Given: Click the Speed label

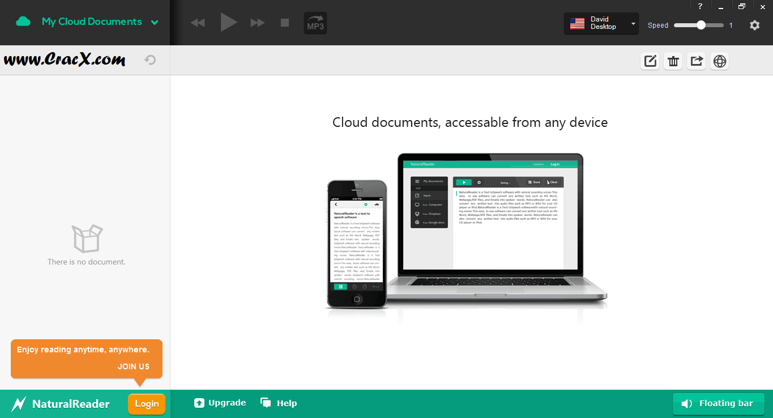Looking at the screenshot, I should pyautogui.click(x=658, y=25).
